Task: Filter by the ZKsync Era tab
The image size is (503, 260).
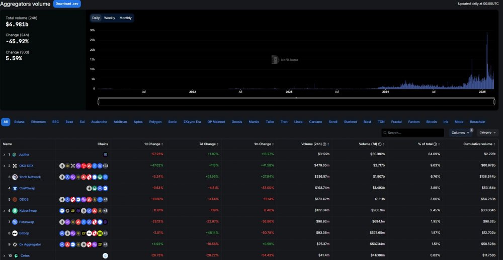Action: point(192,122)
